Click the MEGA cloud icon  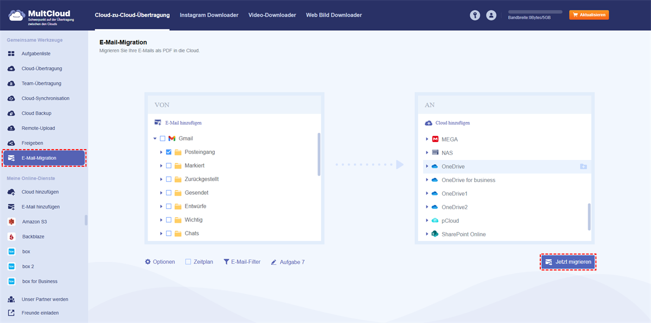click(435, 139)
